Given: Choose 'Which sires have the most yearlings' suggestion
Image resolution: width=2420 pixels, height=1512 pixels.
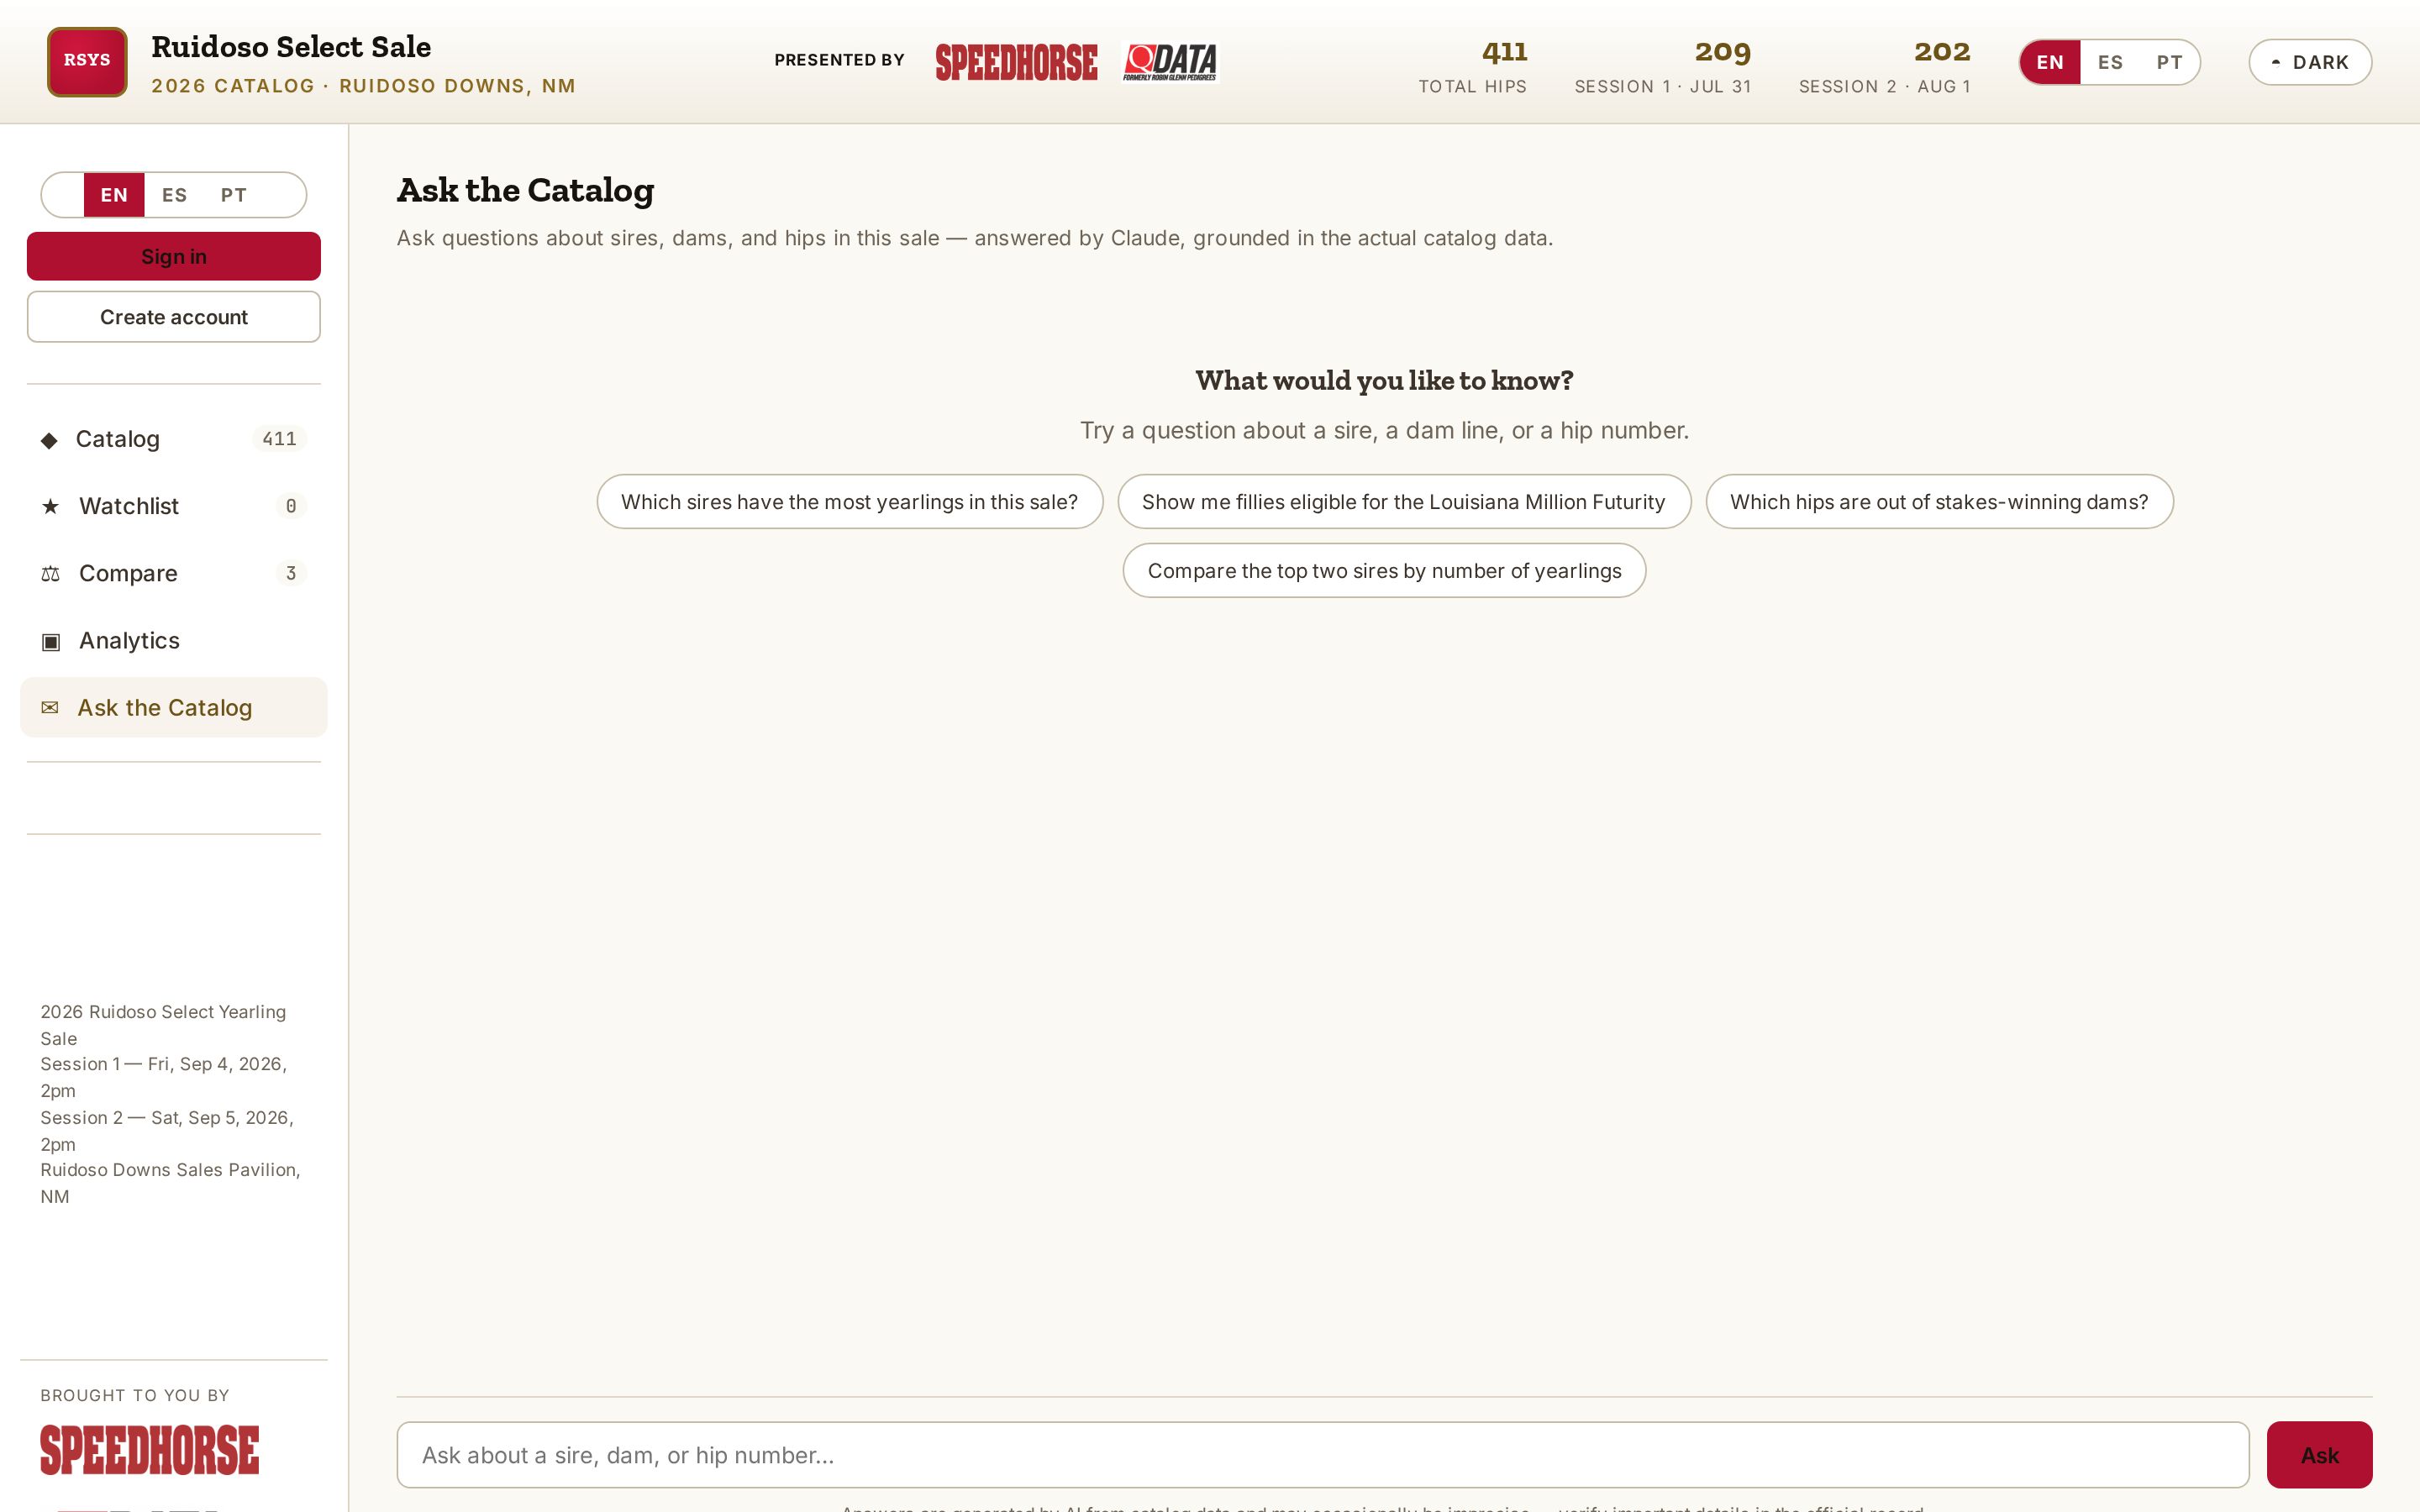Looking at the screenshot, I should 850,502.
